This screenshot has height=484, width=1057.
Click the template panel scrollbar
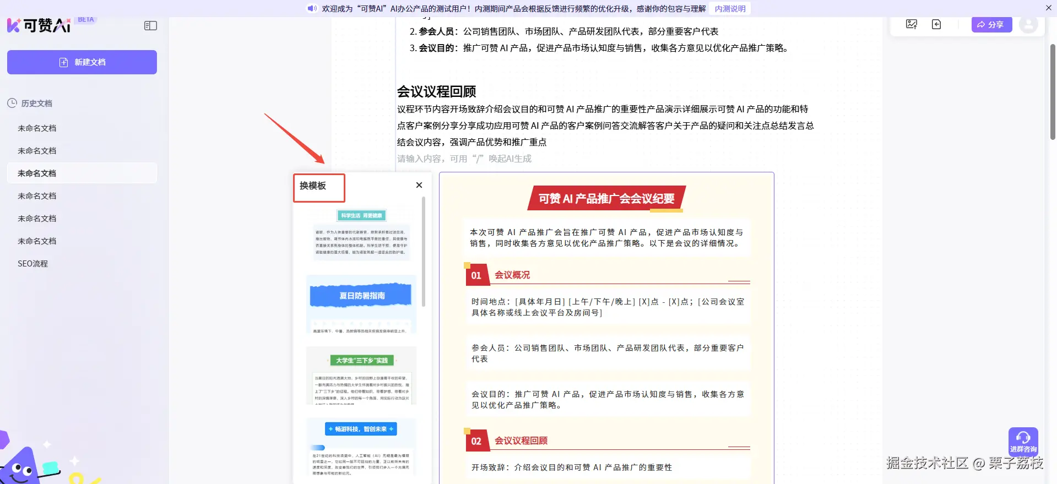click(423, 252)
